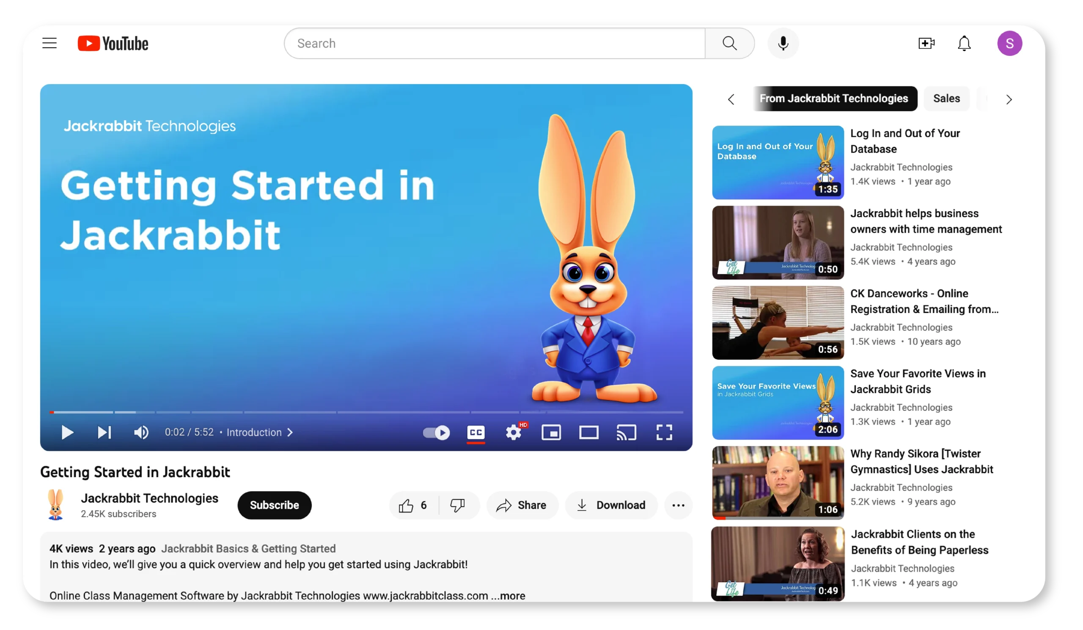This screenshot has height=630, width=1083.
Task: Show more suggestion chips with right arrow
Action: [x=1009, y=99]
